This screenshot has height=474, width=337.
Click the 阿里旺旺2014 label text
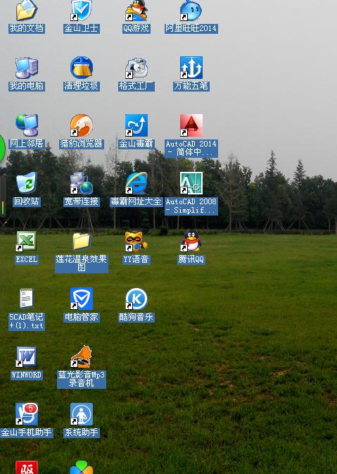click(x=191, y=28)
